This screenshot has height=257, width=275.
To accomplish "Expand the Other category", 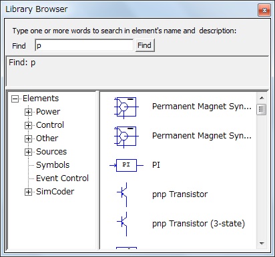I will [x=28, y=138].
